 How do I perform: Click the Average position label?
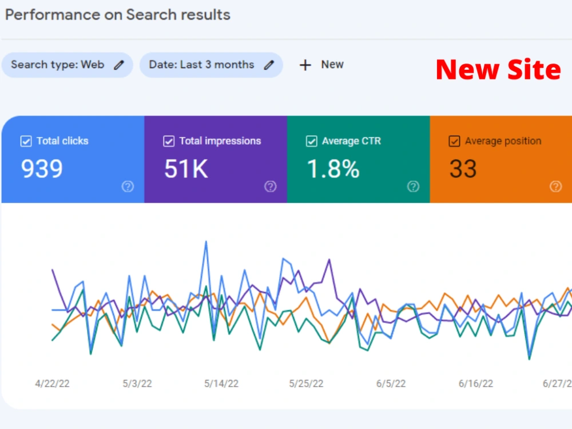[503, 141]
